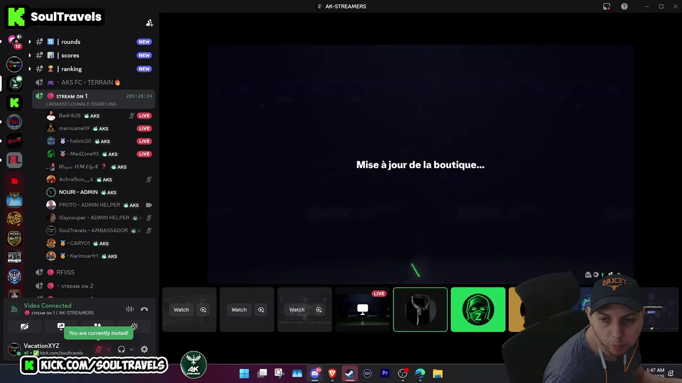Screen dimensions: 682x383
Task: Click the noise suppression waveform icon
Action: 129,309
